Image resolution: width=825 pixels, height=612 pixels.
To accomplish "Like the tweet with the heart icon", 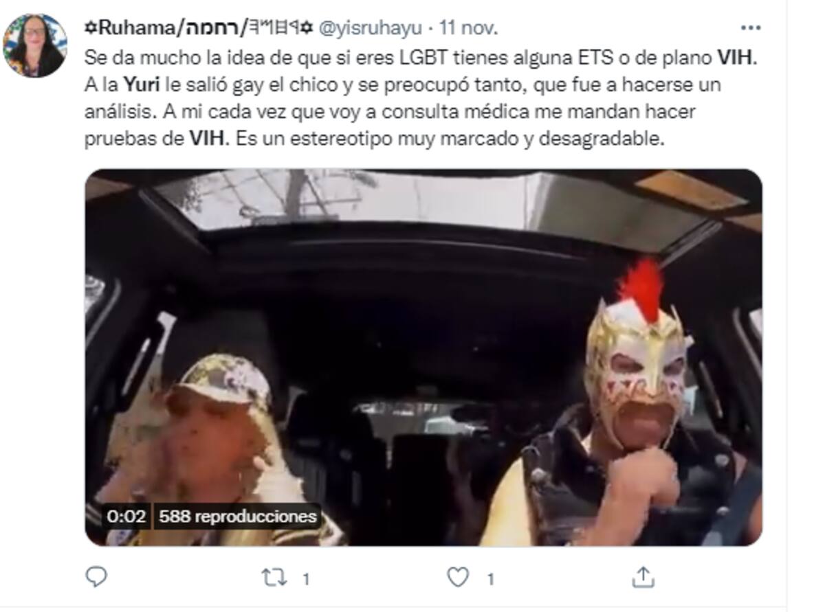I will coord(458,578).
